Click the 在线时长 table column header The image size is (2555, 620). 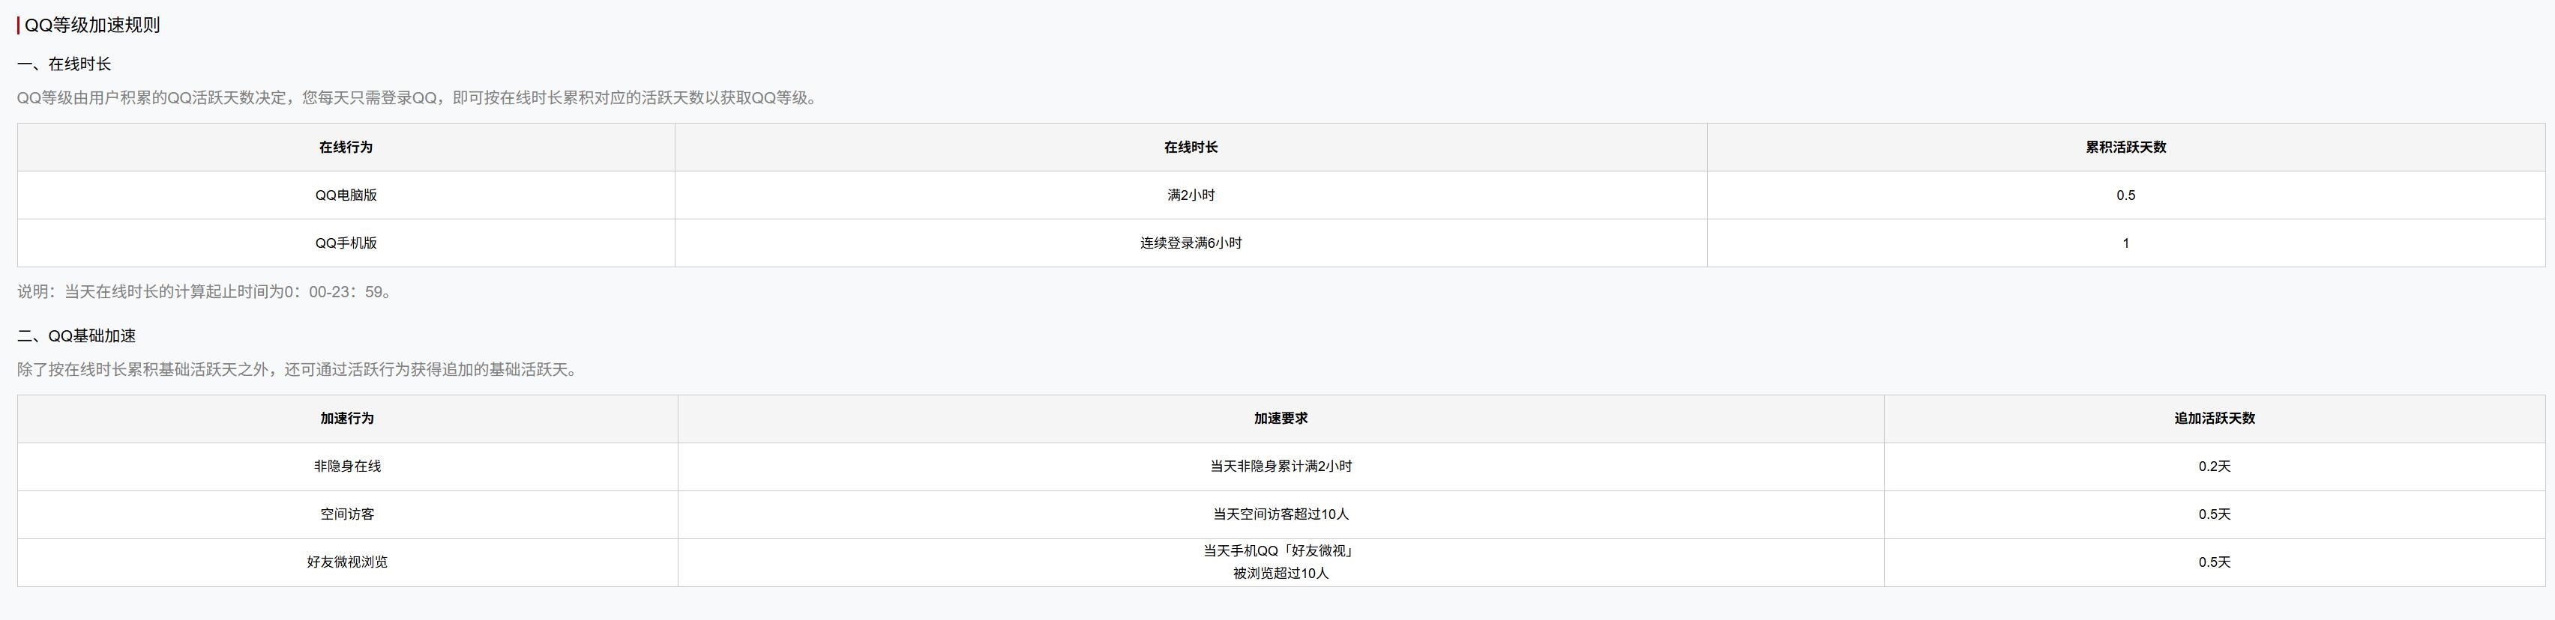[1191, 147]
